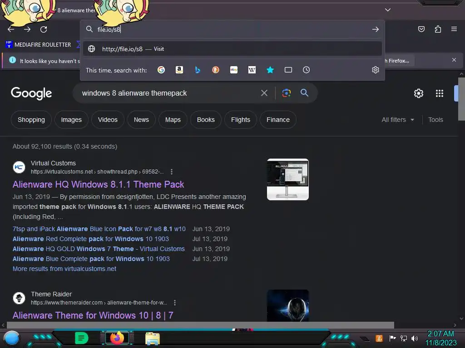Open the Google apps grid
This screenshot has width=465, height=348.
tap(440, 93)
